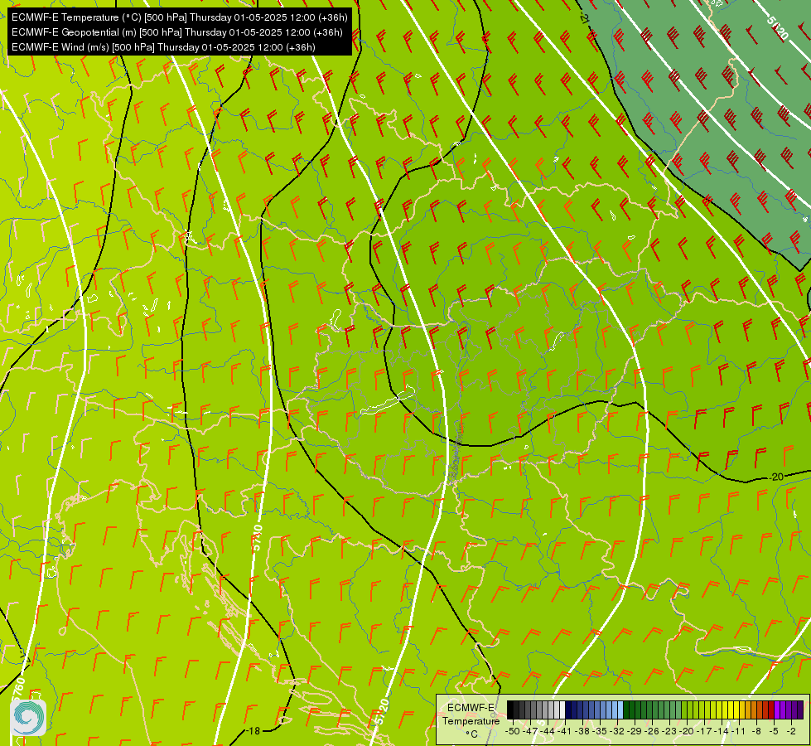Click the light blue swatch in the legend
Image resolution: width=811 pixels, height=746 pixels.
coord(620,710)
